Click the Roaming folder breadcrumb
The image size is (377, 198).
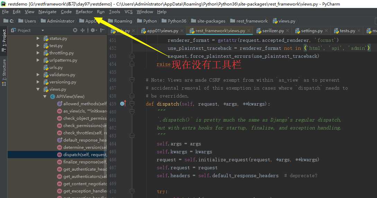coord(120,21)
